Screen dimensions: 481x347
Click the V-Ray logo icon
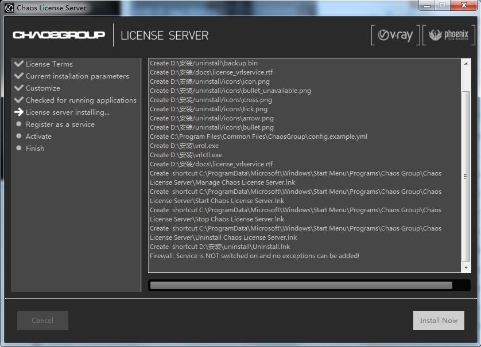395,35
